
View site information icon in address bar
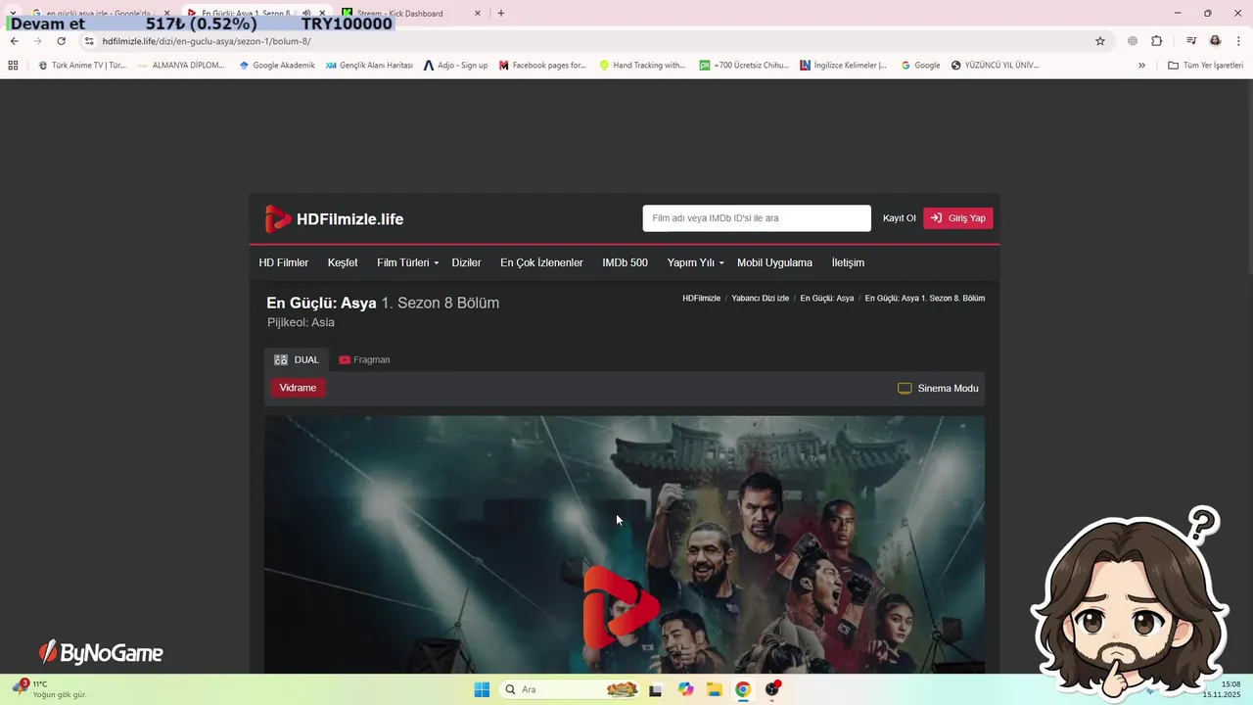[x=89, y=41]
